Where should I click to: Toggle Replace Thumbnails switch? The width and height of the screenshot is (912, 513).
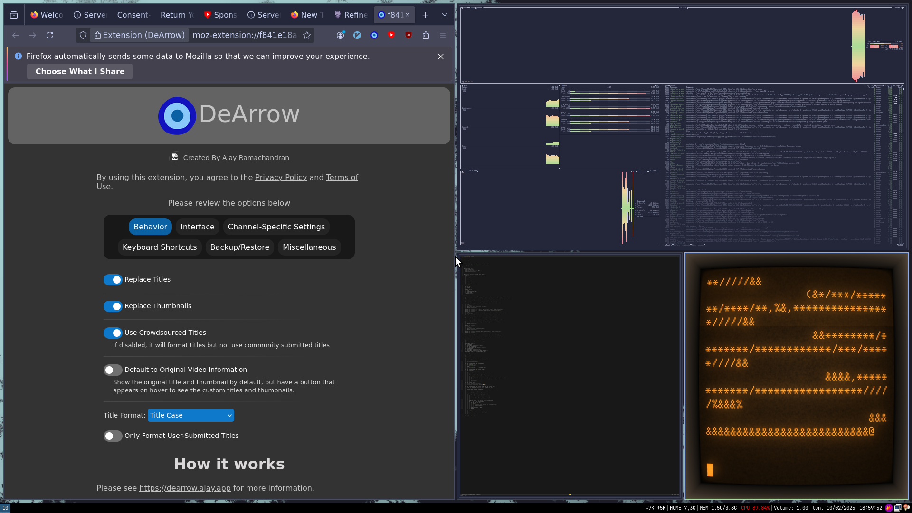pos(113,306)
